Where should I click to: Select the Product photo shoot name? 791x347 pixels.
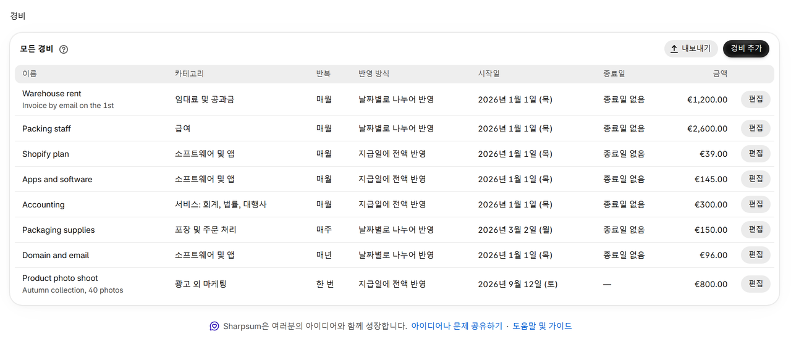click(60, 278)
